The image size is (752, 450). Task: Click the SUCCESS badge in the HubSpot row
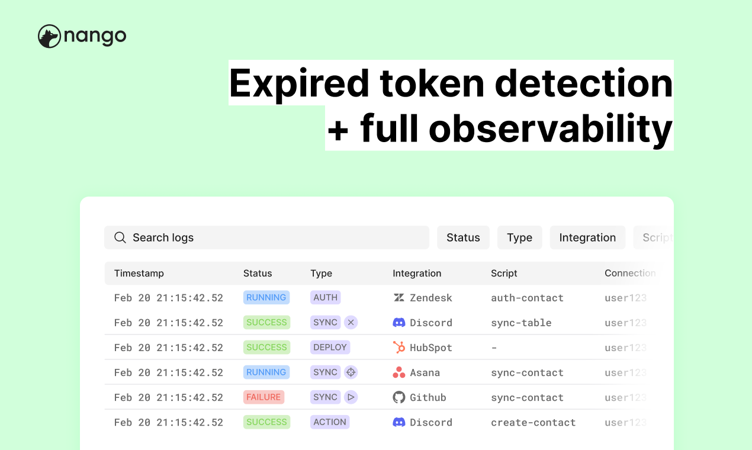[266, 348]
